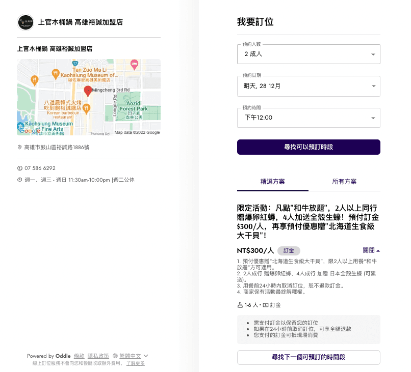Click the pink camera store marker on map

pos(135,65)
